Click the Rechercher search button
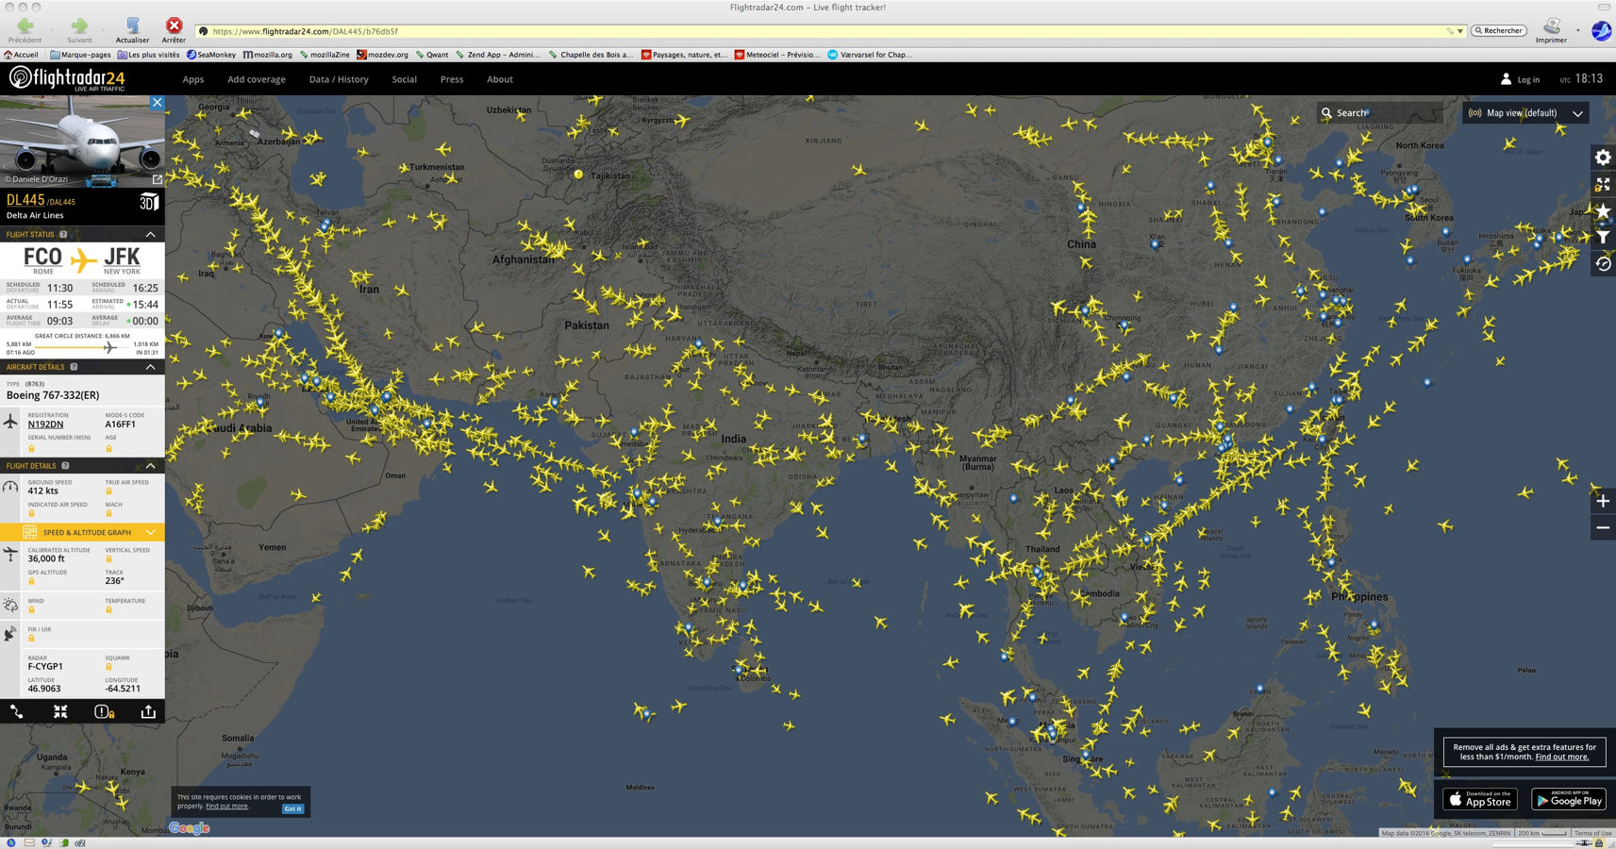This screenshot has width=1616, height=849. click(x=1499, y=30)
